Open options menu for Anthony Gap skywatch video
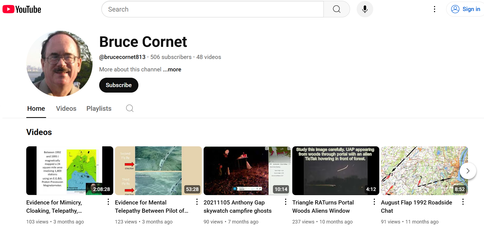This screenshot has width=484, height=229. coord(286,202)
